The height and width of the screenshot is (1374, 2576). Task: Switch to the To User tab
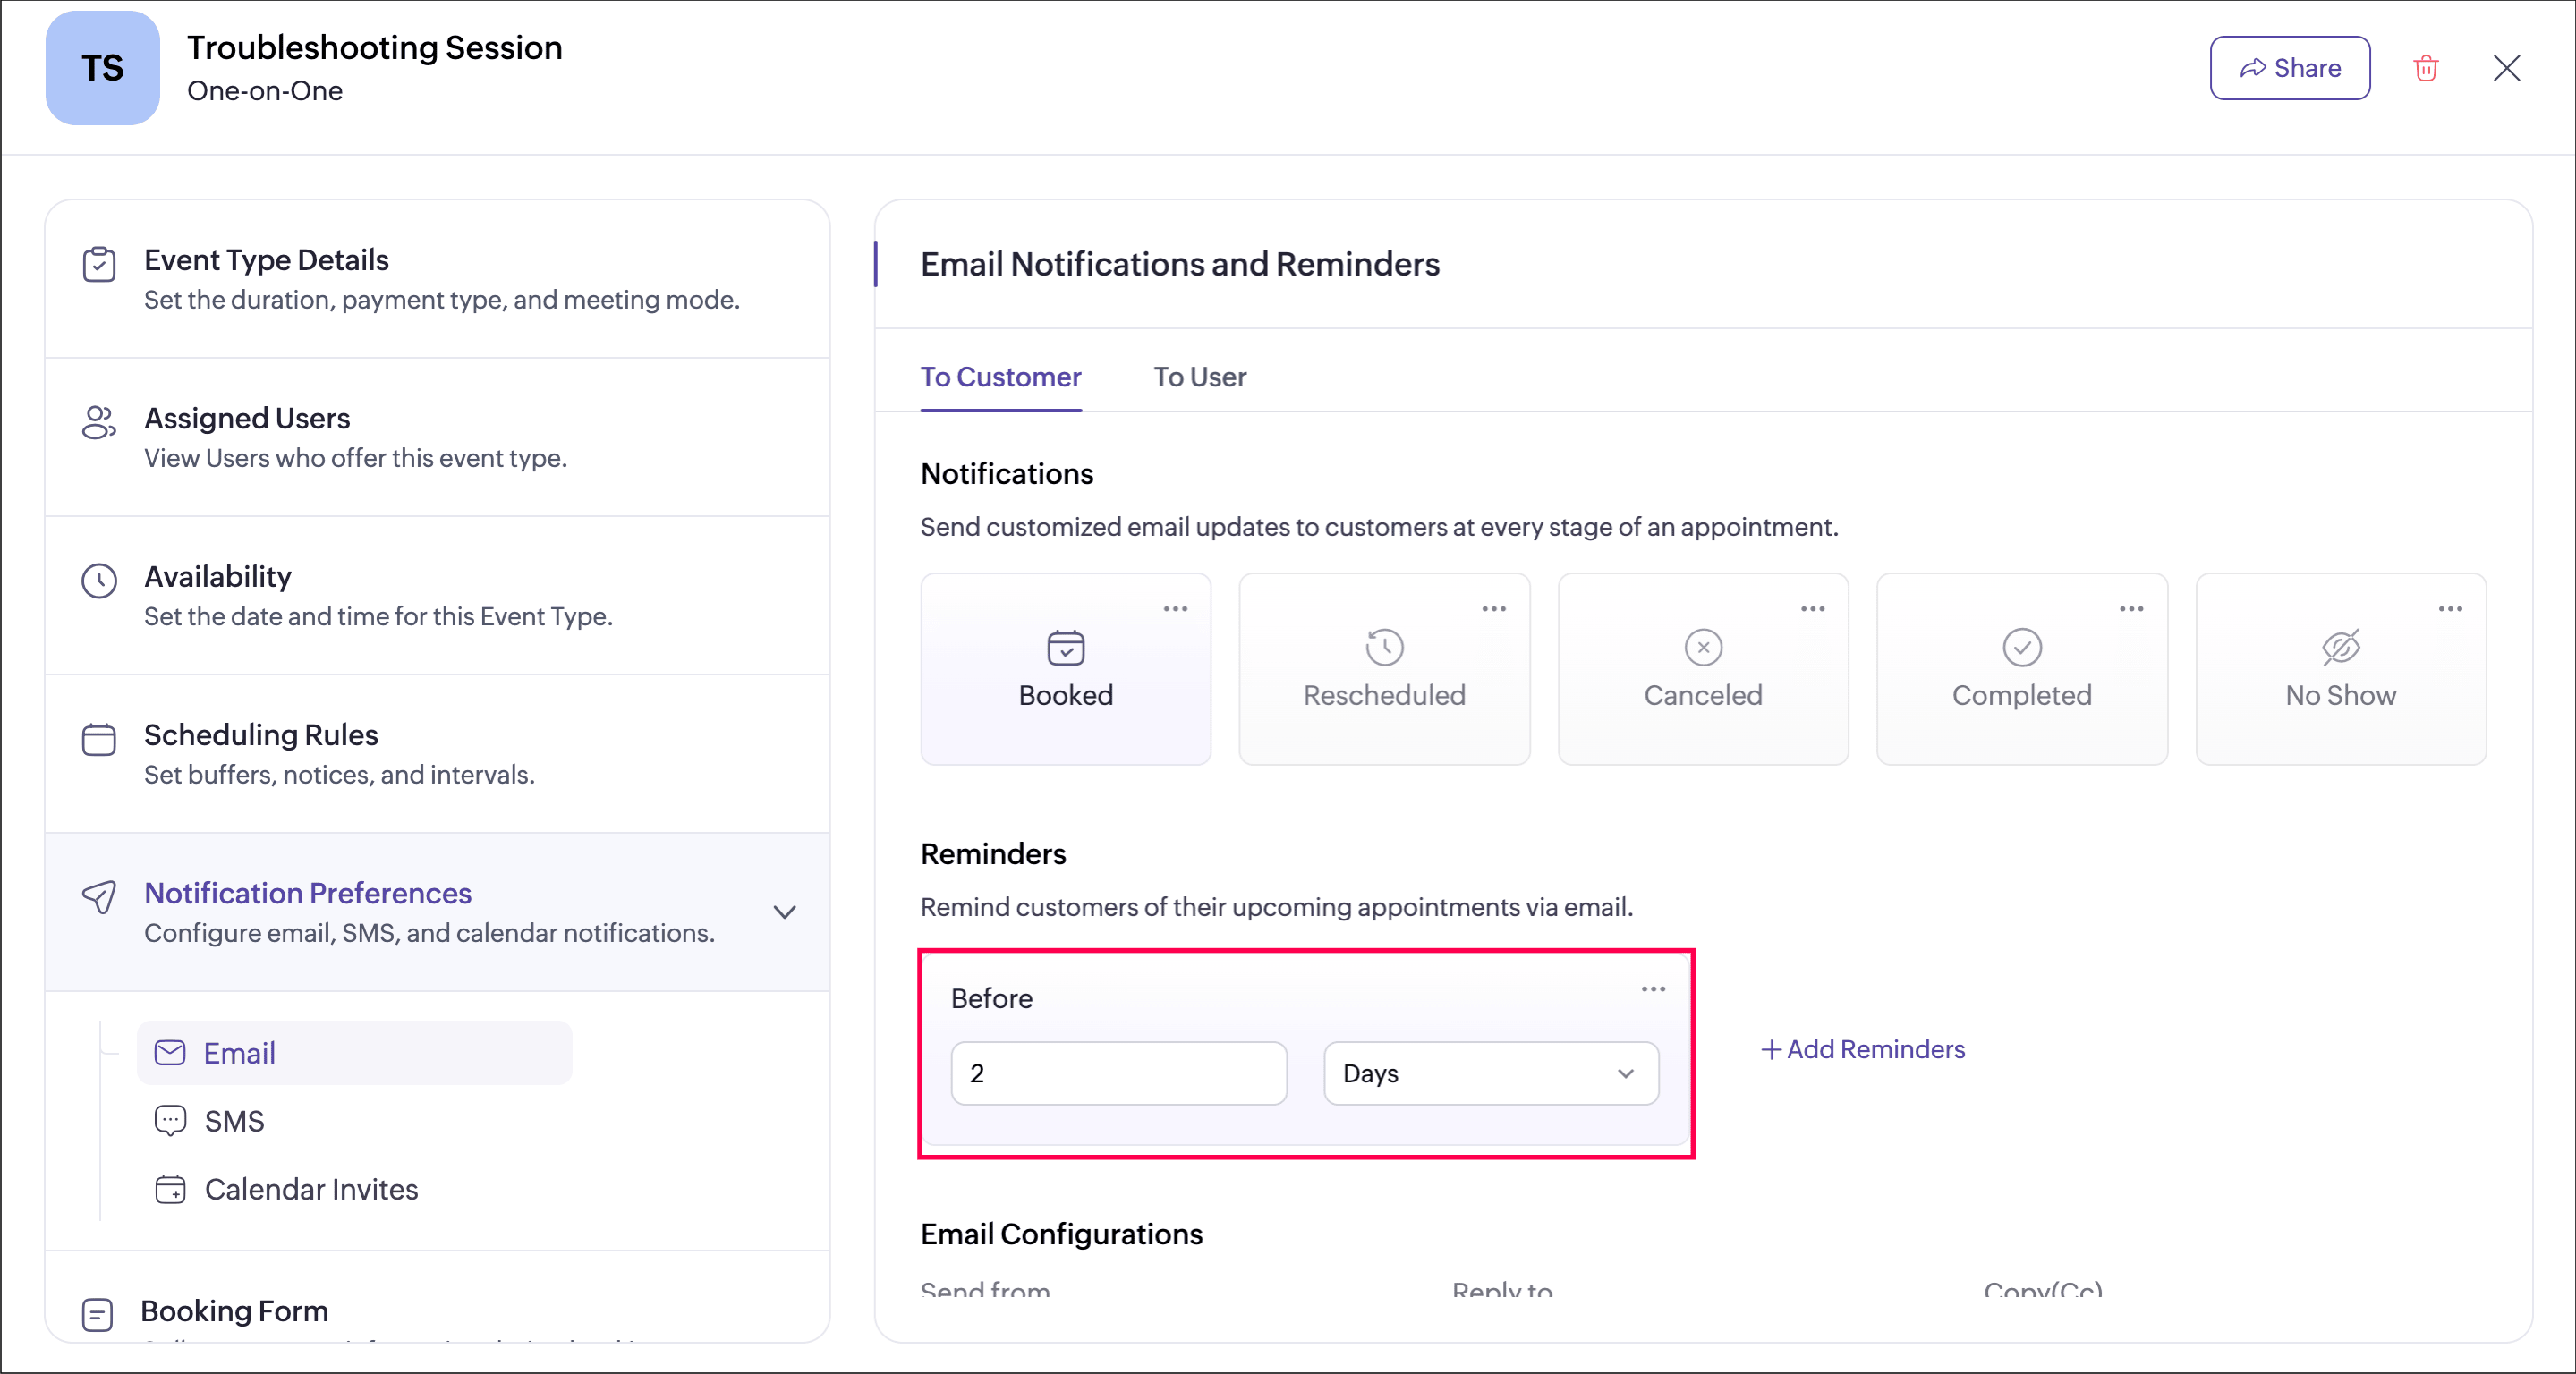pos(1199,377)
